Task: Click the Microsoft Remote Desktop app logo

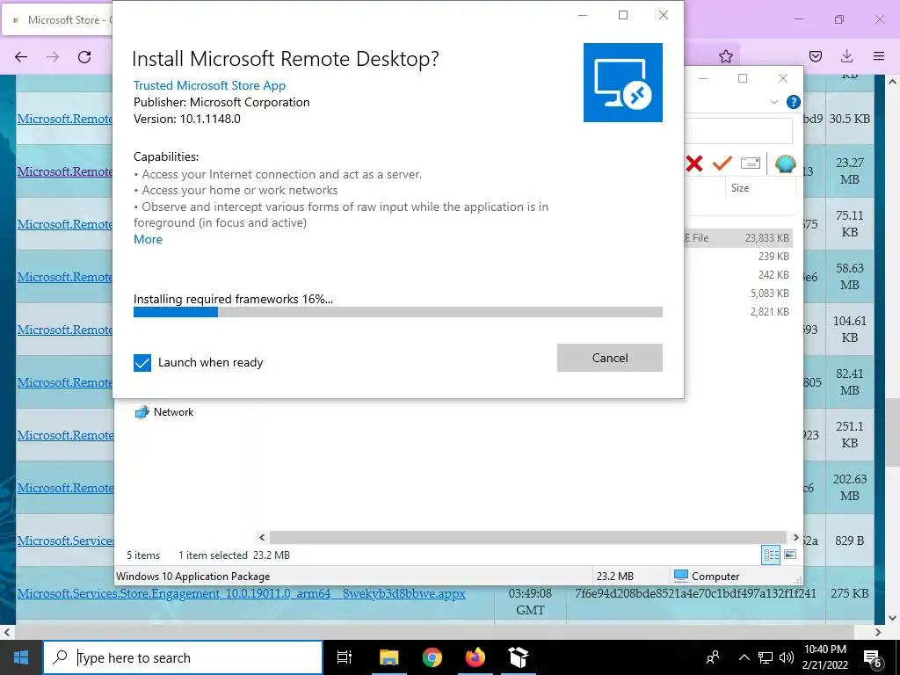Action: tap(623, 83)
